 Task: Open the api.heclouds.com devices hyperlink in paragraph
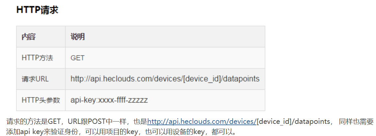[x=201, y=122]
